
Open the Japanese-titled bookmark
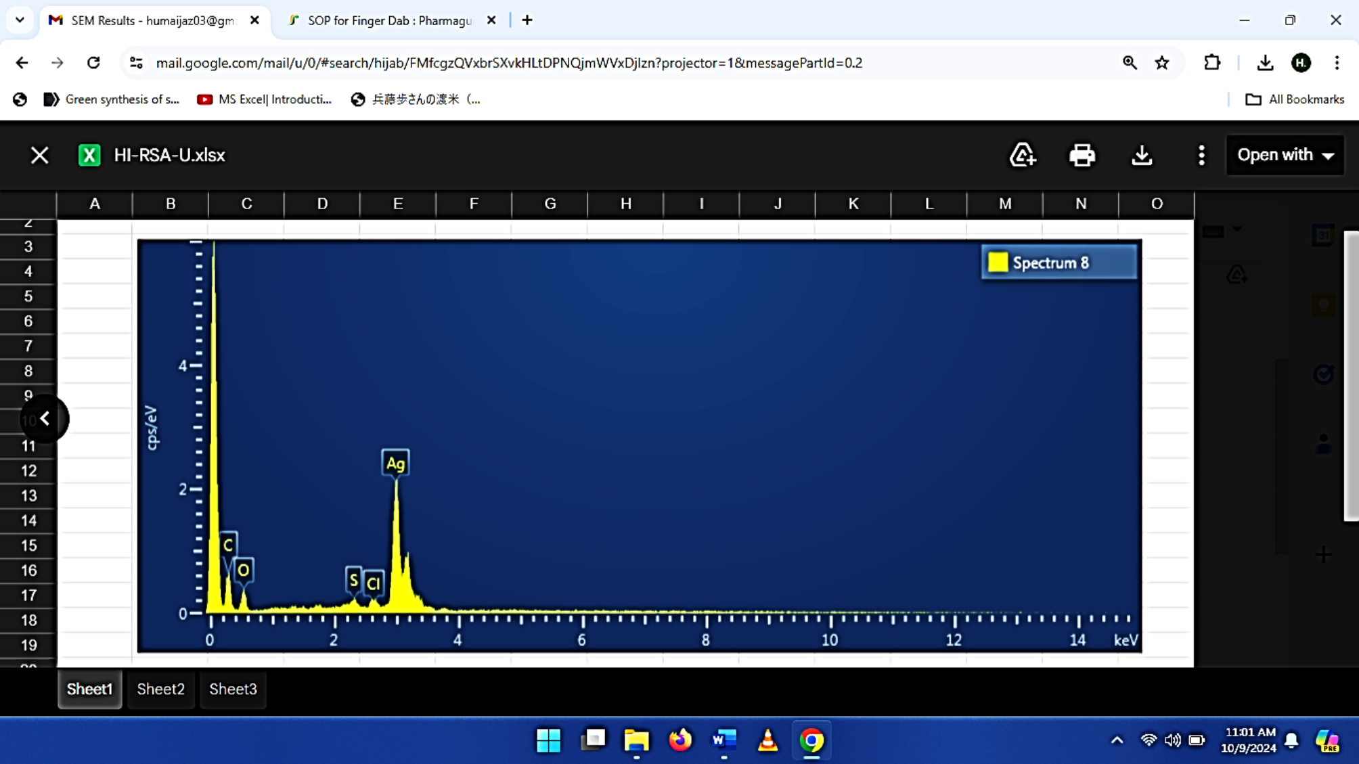(x=416, y=99)
